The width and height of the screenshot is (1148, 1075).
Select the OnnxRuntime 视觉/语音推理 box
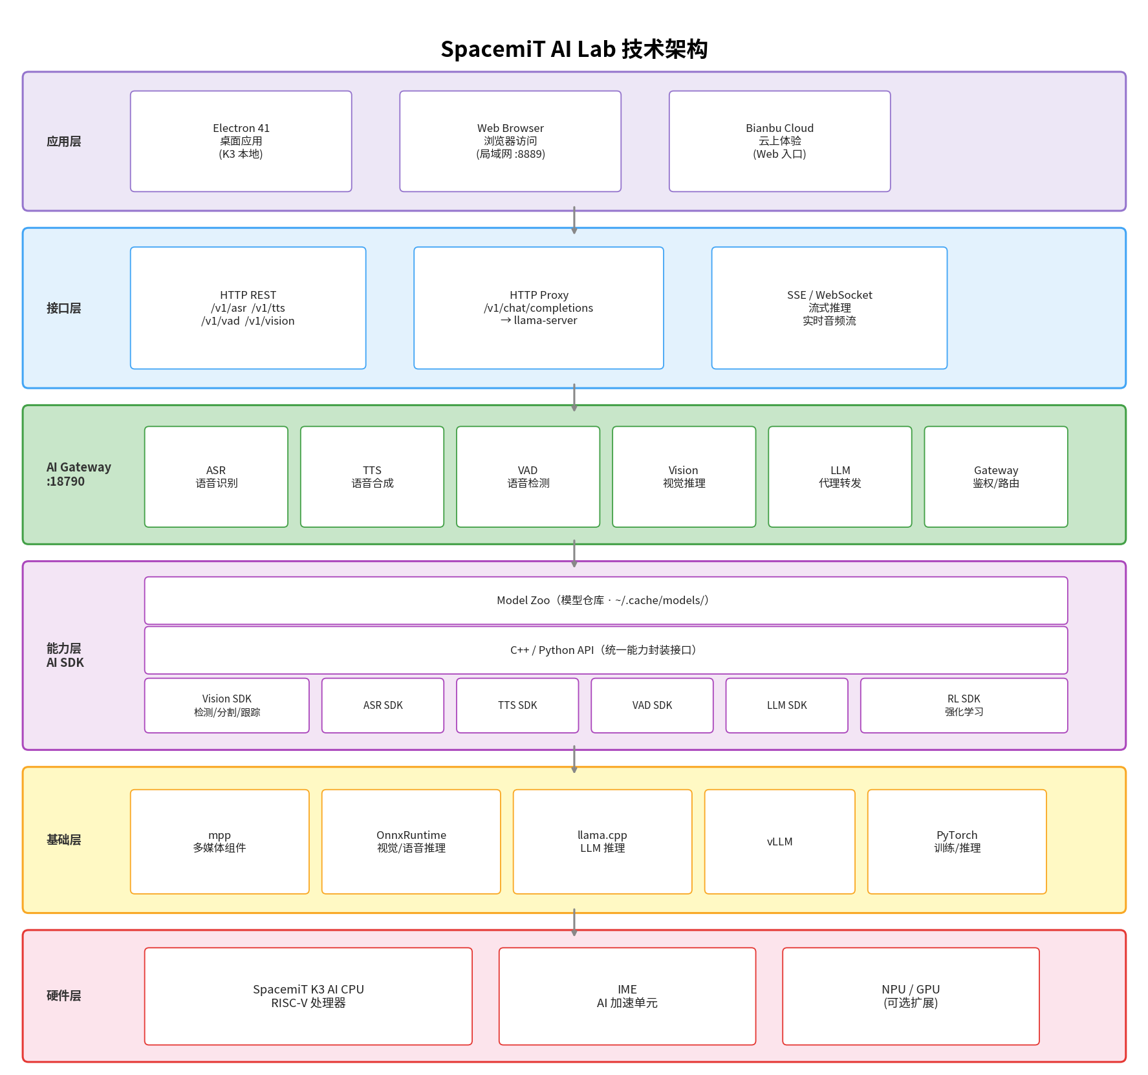click(x=411, y=842)
